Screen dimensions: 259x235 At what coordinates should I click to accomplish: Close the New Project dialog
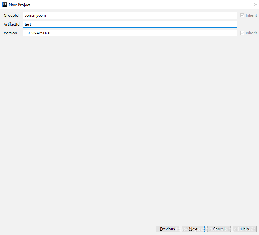click(x=256, y=5)
